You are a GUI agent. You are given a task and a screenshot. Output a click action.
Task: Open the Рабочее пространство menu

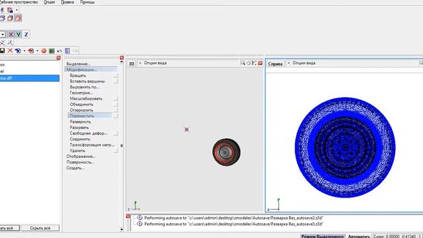click(19, 2)
